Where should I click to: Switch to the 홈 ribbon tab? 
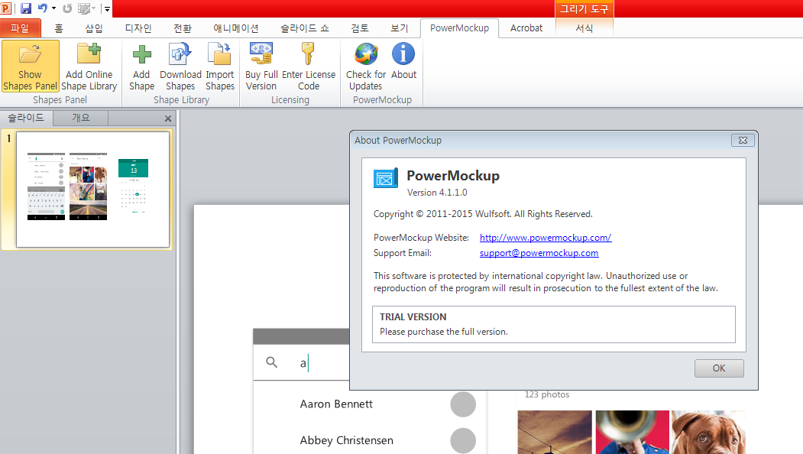[x=59, y=28]
